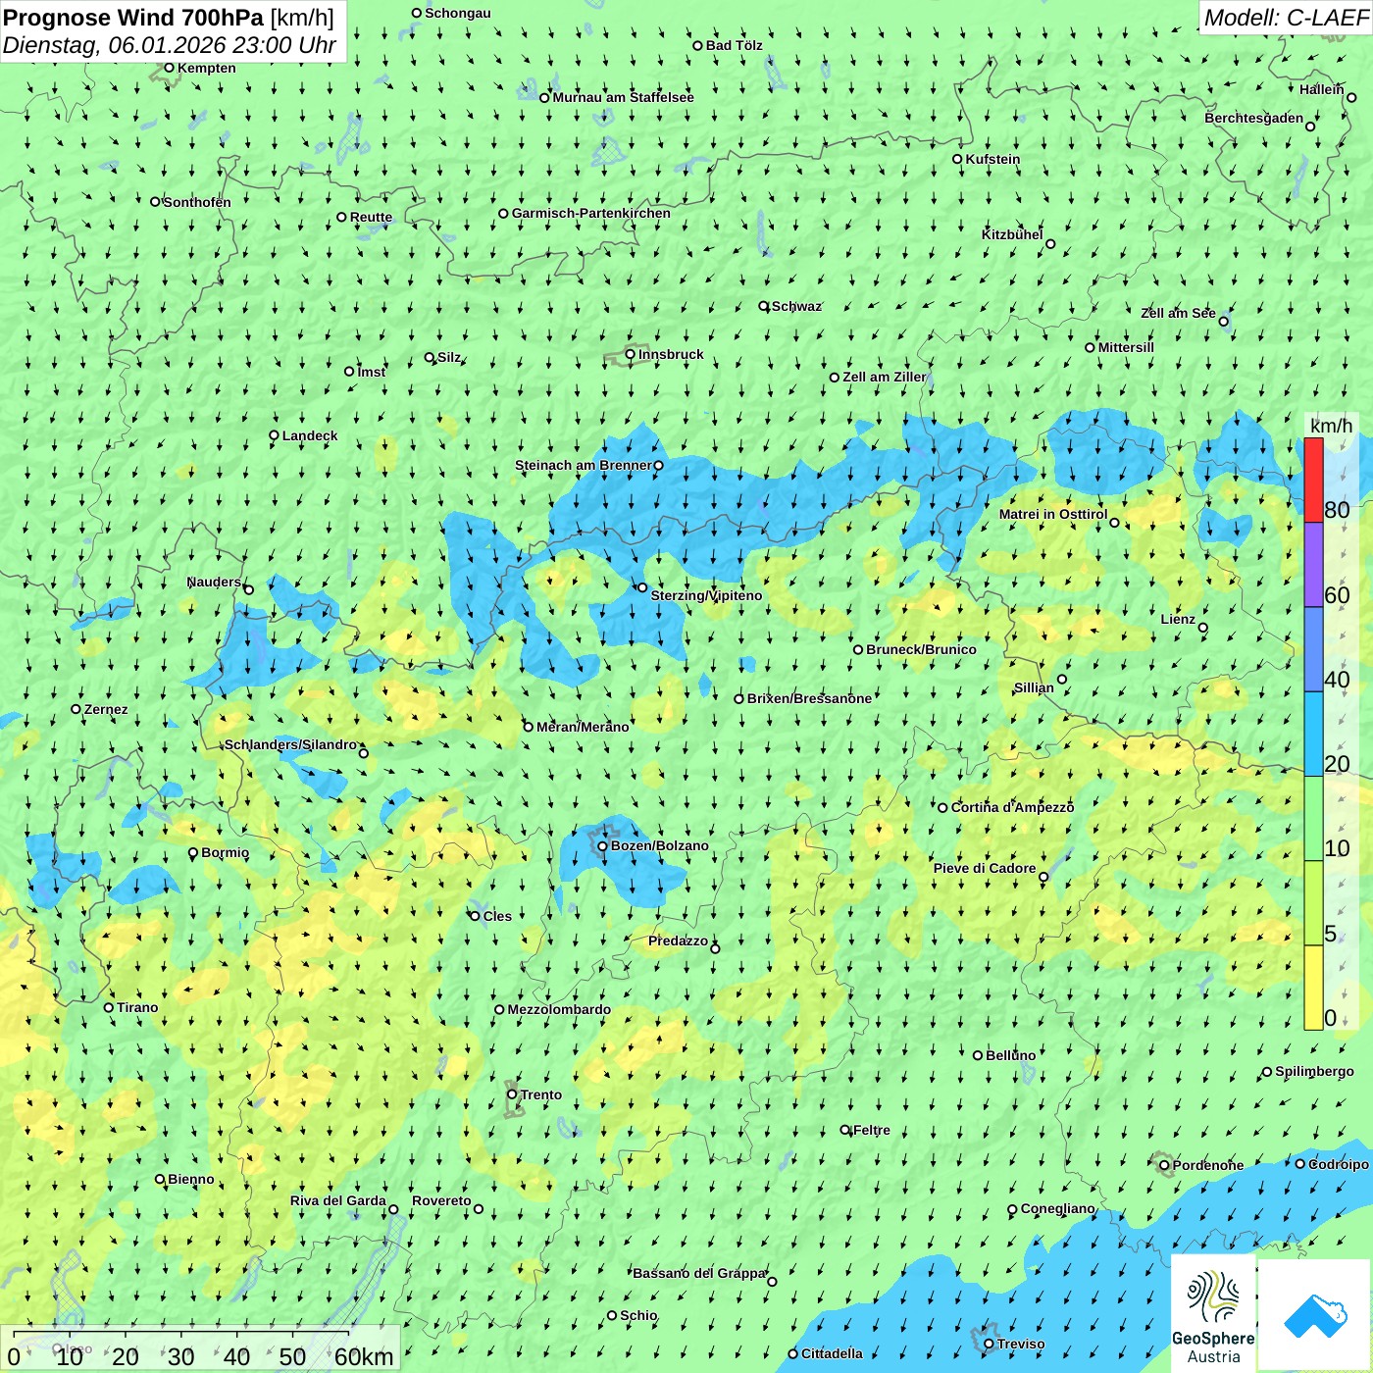The width and height of the screenshot is (1373, 1373).
Task: Click the Feltre label
Action: click(x=872, y=1130)
